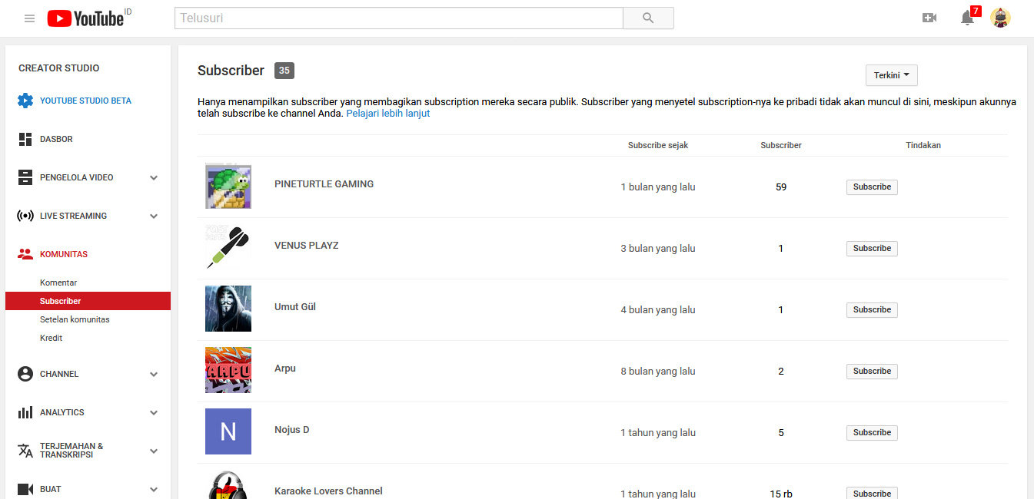Subscribe to Nojus D
This screenshot has width=1034, height=499.
coord(872,432)
